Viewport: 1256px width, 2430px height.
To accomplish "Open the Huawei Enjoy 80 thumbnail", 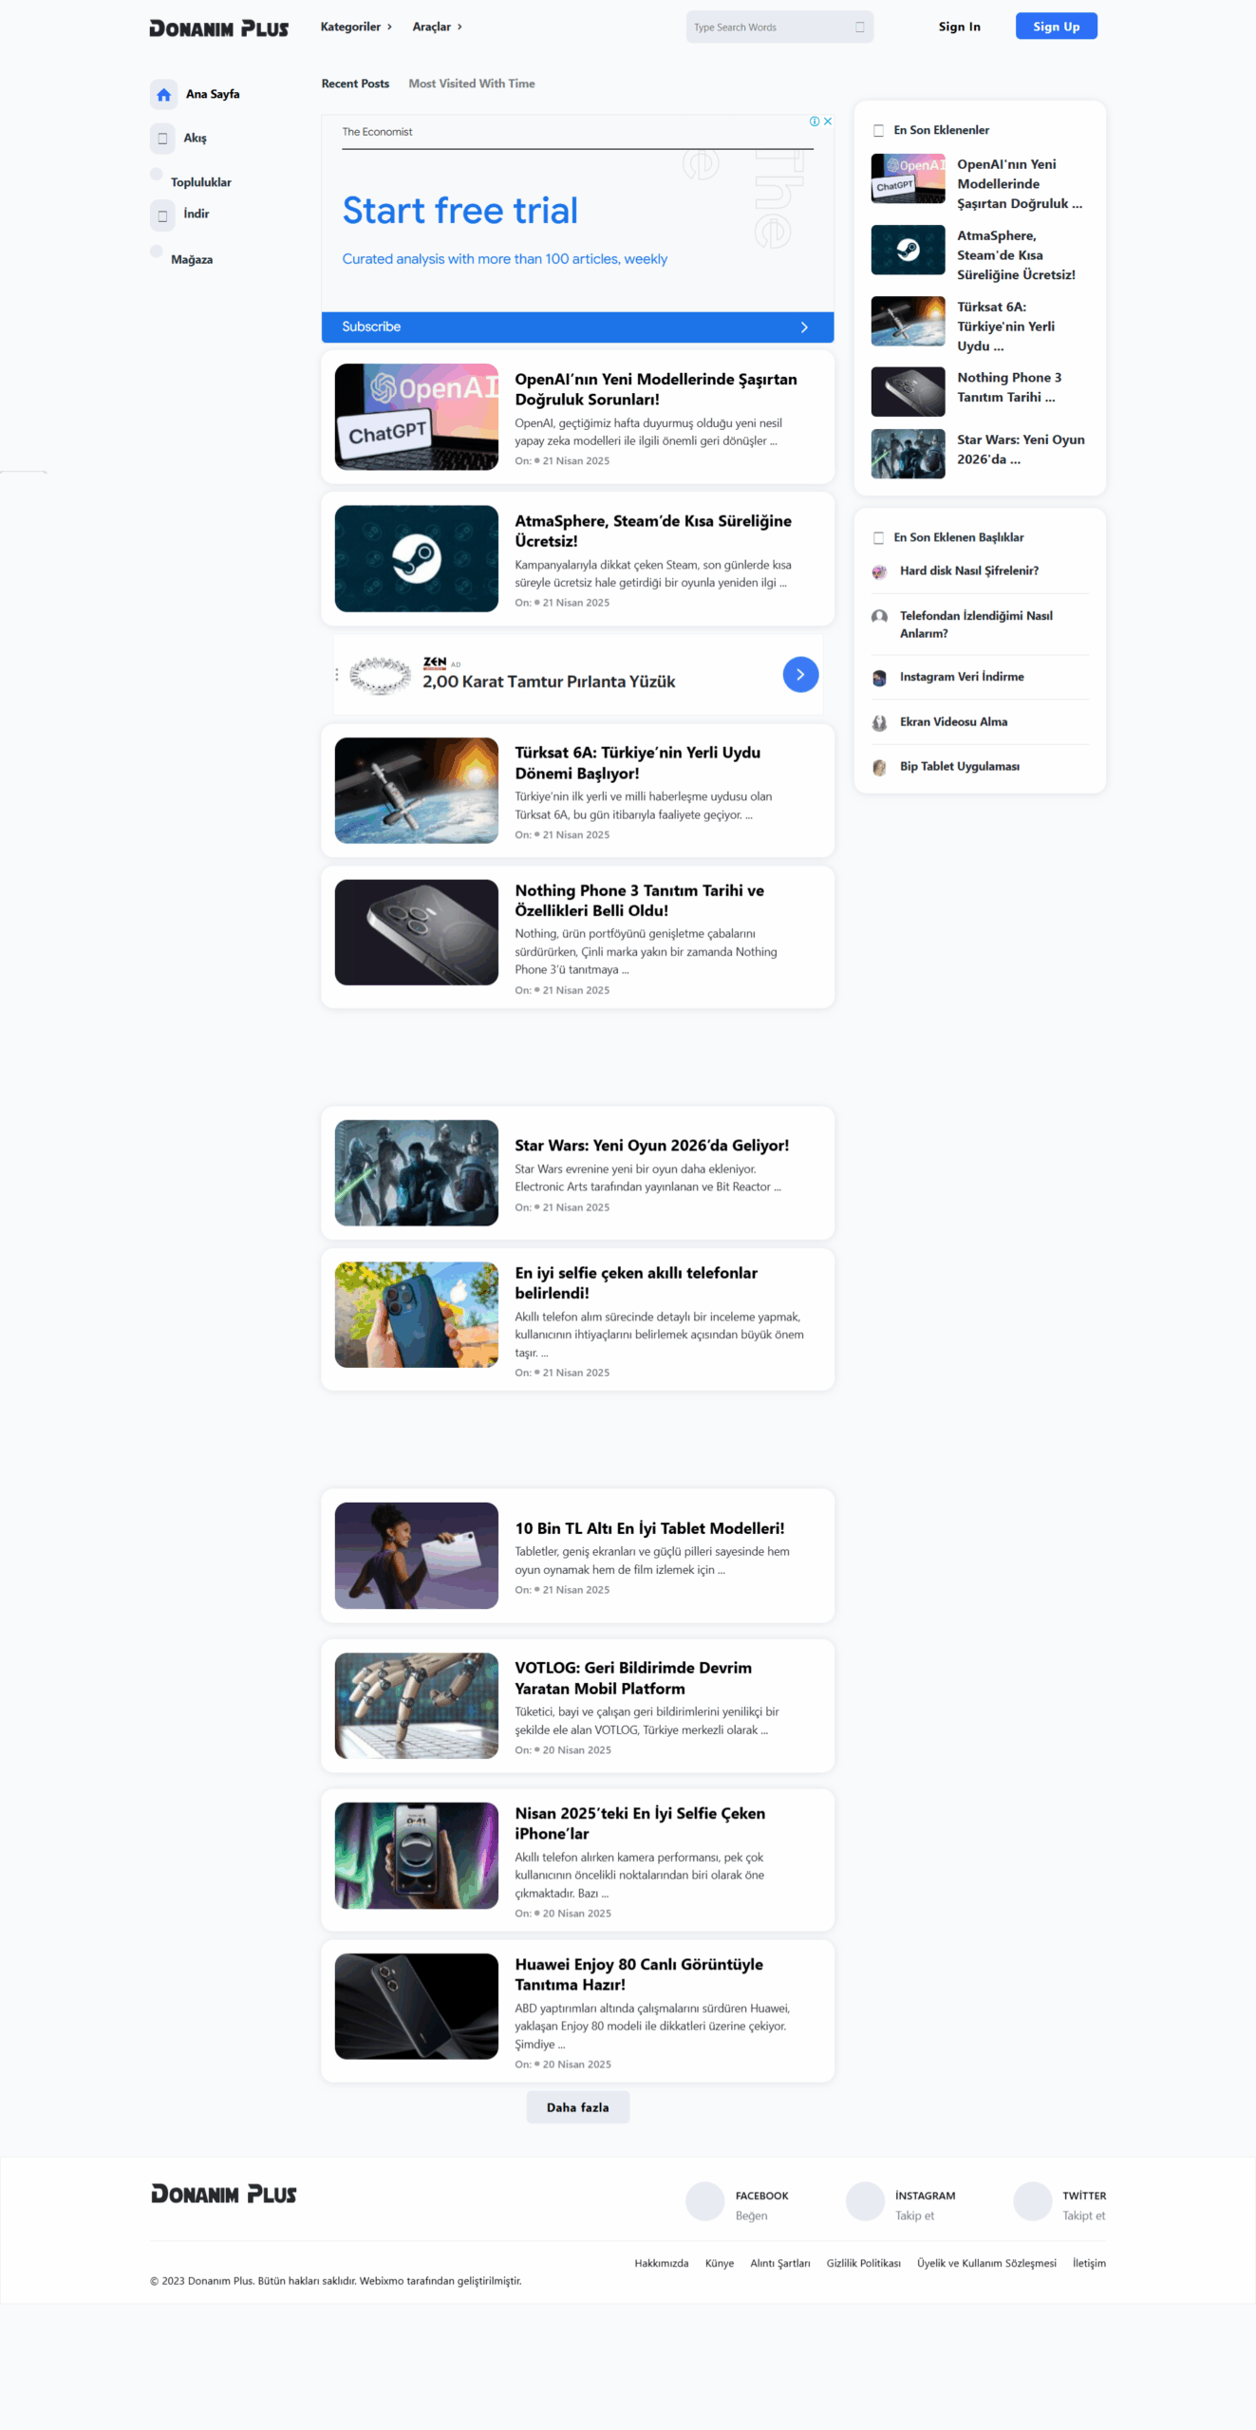I will click(x=416, y=2006).
